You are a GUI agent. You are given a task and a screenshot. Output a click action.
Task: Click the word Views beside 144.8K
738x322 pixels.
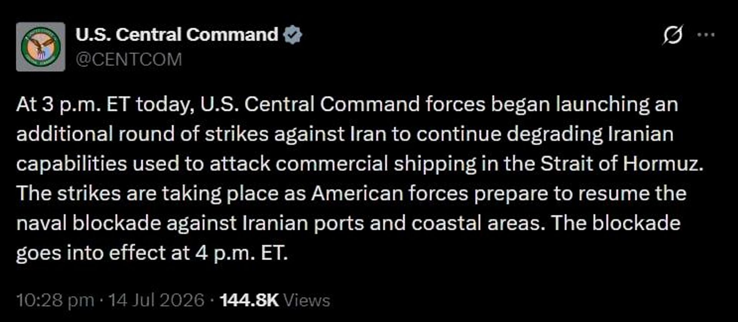(307, 300)
